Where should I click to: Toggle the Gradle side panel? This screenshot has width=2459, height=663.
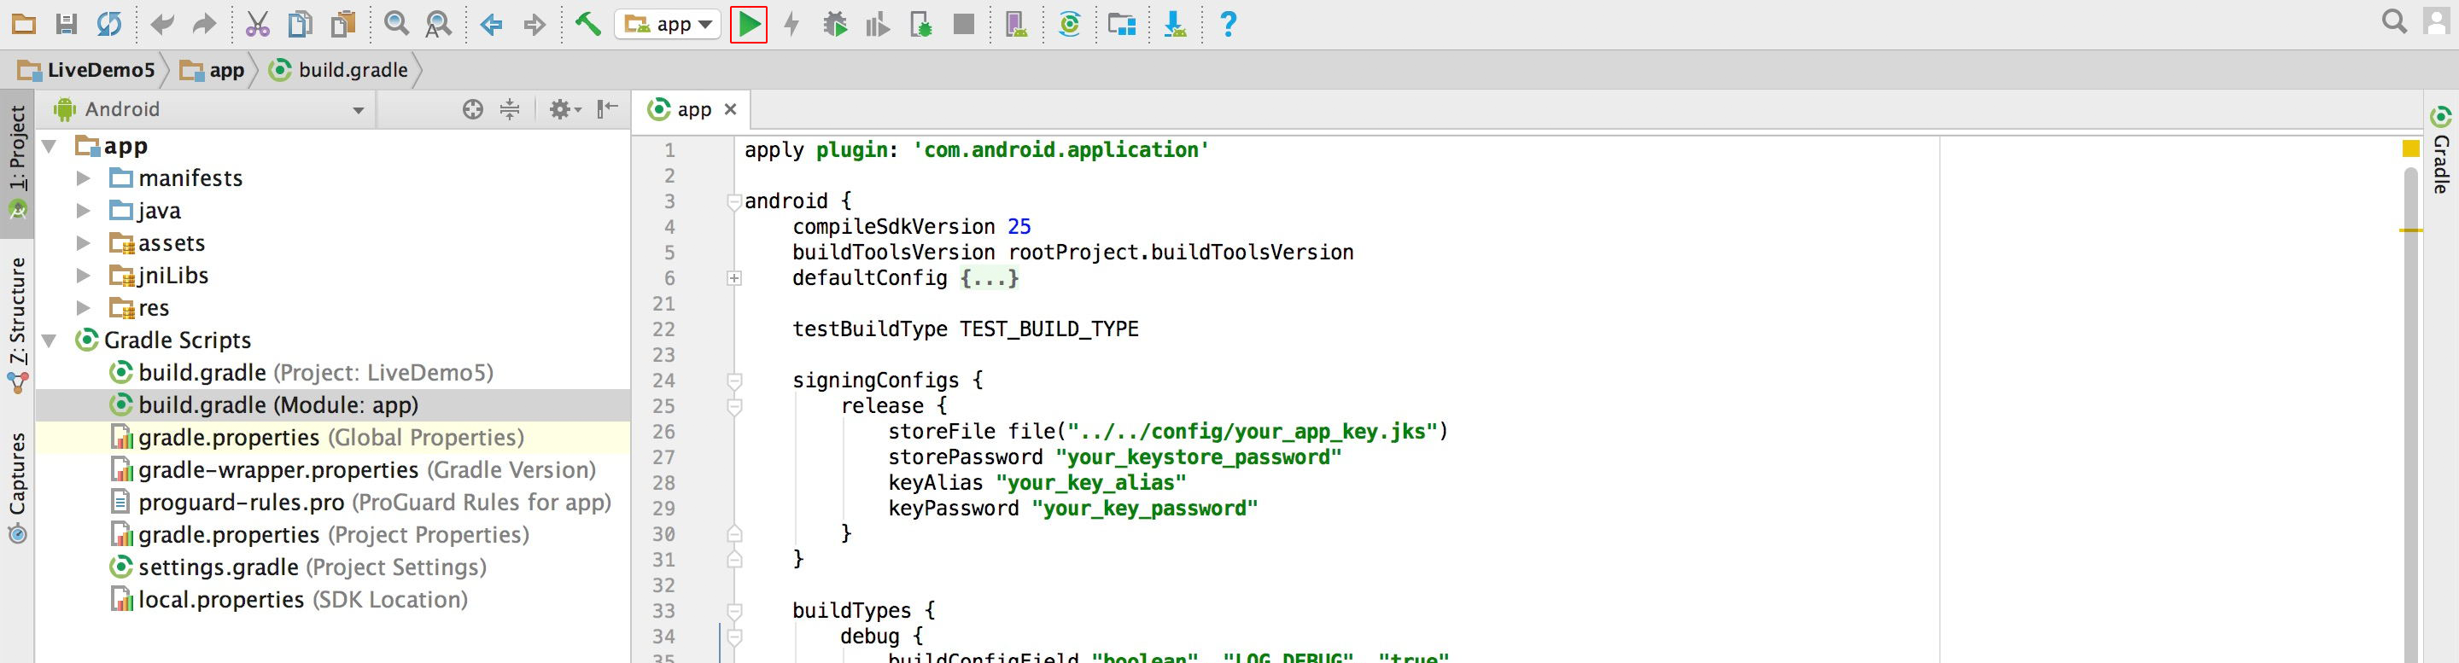pyautogui.click(x=2441, y=153)
